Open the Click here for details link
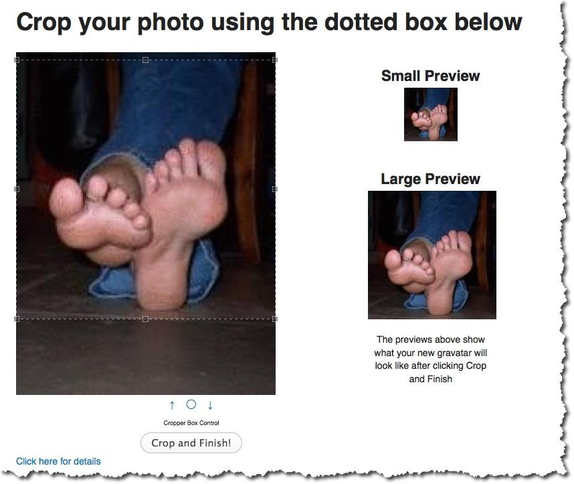 (58, 461)
